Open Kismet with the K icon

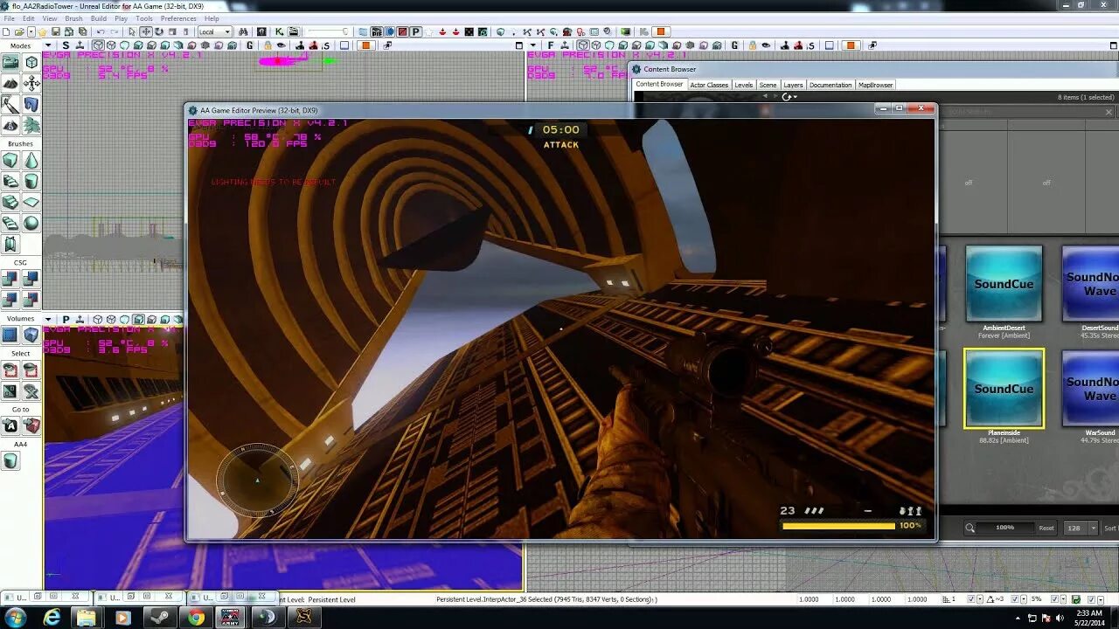pyautogui.click(x=279, y=32)
